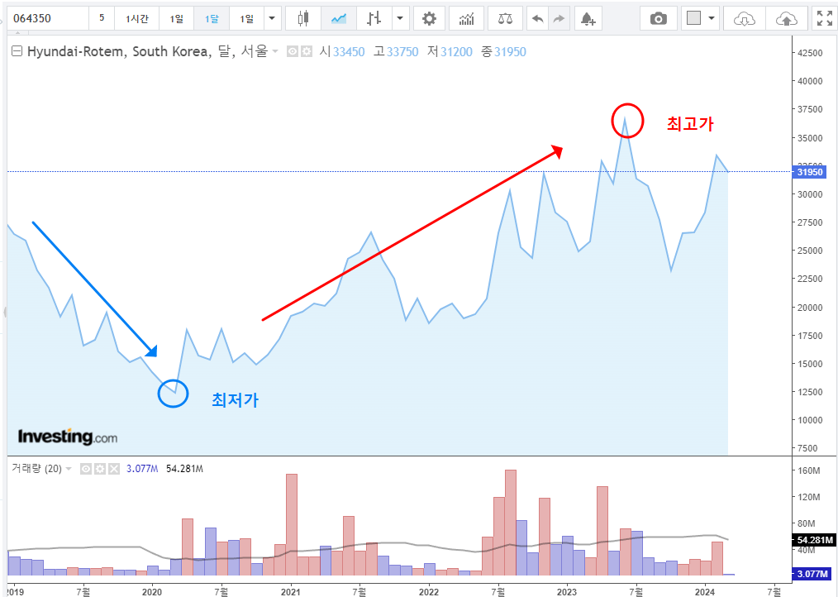Open the indicators panel icon
Image resolution: width=838 pixels, height=597 pixels.
467,17
